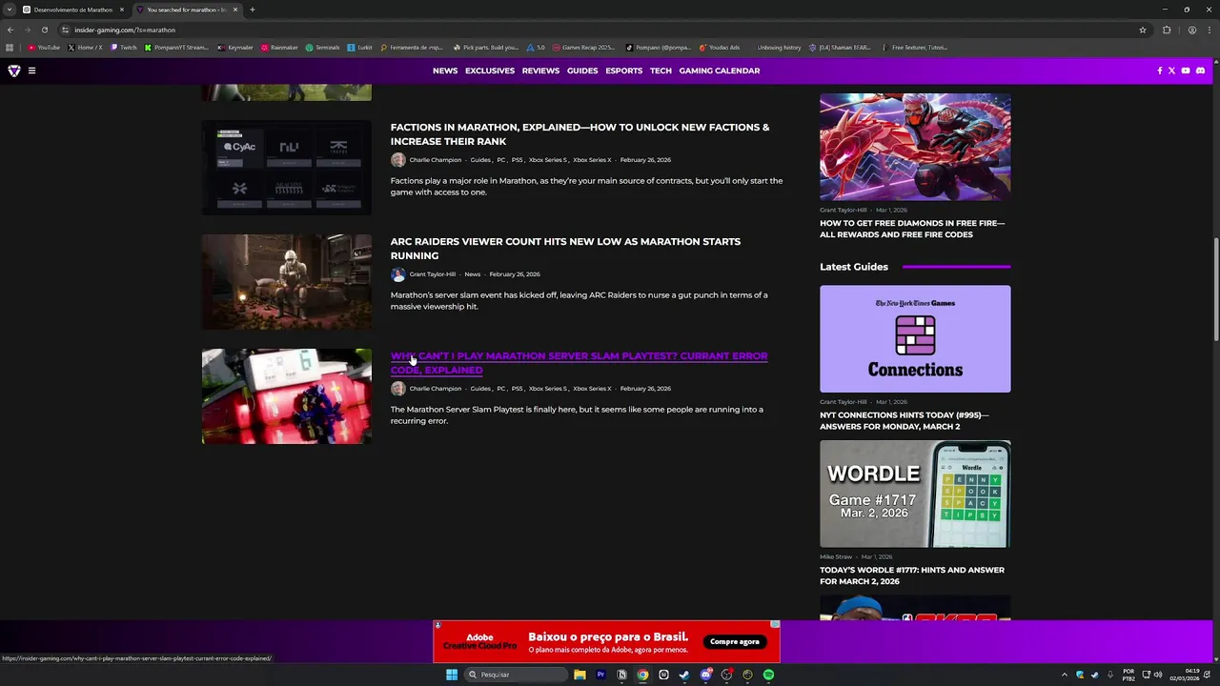Viewport: 1220px width, 686px height.
Task: Open the site's YouTube icon in the header
Action: pos(1186,71)
